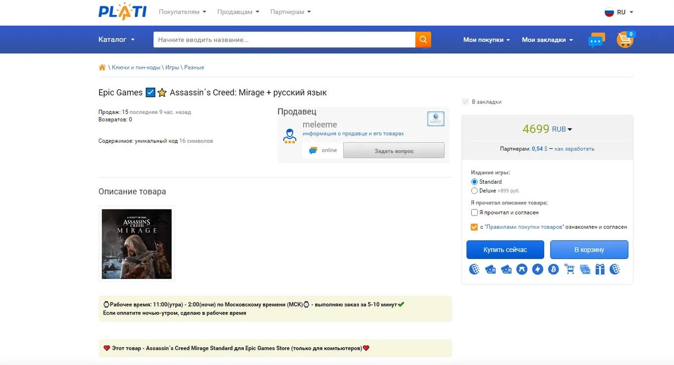Click the WebMoney globe before the card icons
This screenshot has height=365, width=674.
click(474, 269)
